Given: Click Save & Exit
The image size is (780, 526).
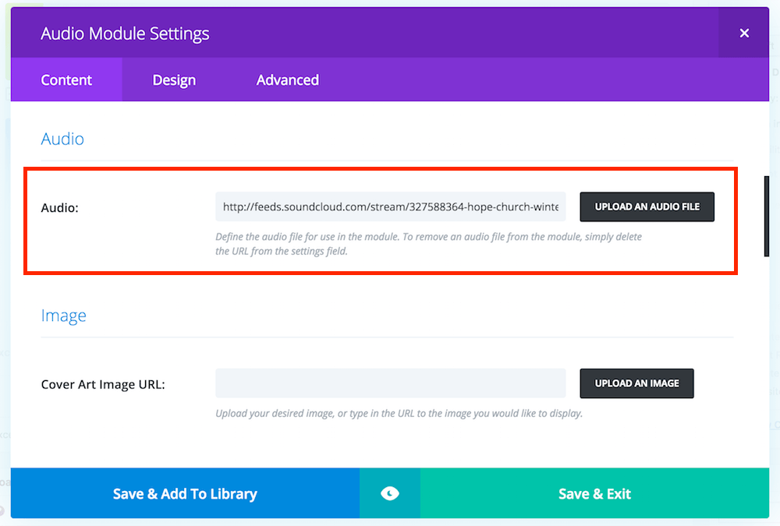Looking at the screenshot, I should (x=594, y=493).
